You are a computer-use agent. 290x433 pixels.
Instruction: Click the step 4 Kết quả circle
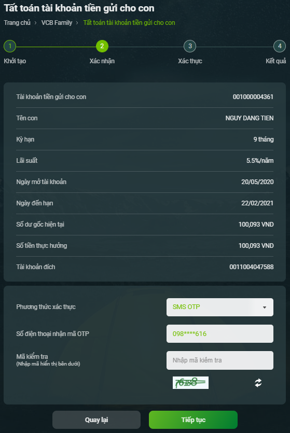tap(280, 46)
